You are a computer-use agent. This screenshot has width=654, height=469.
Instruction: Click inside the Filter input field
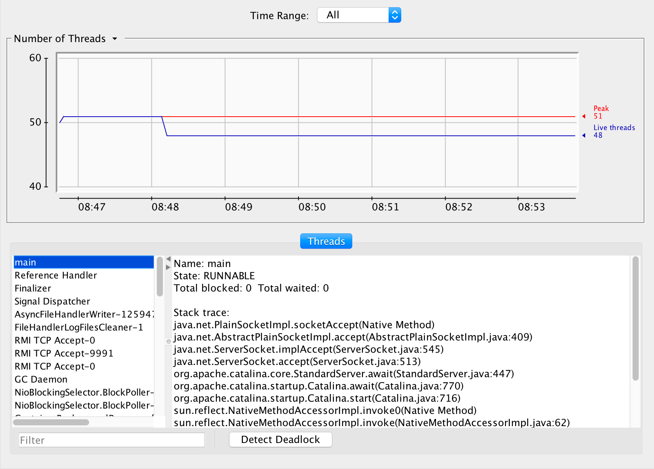point(111,440)
